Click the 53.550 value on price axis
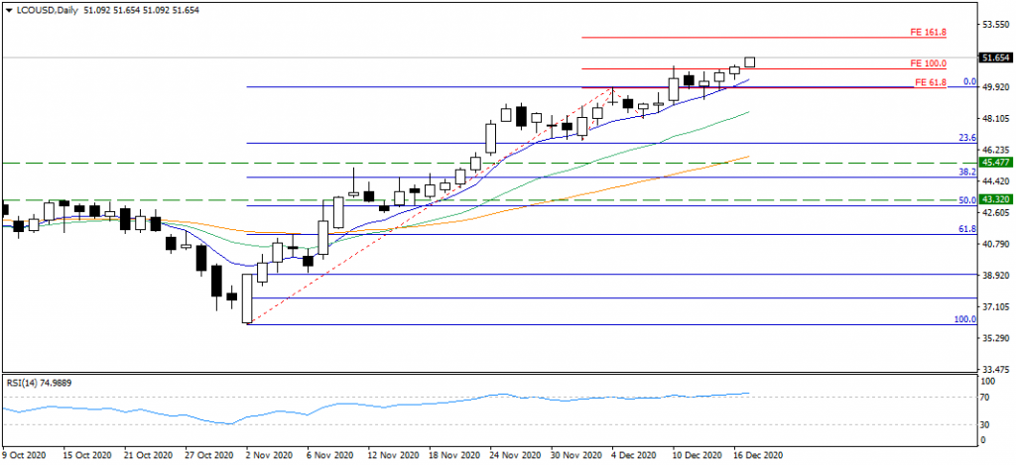Viewport: 1016px width, 466px height. pyautogui.click(x=994, y=22)
